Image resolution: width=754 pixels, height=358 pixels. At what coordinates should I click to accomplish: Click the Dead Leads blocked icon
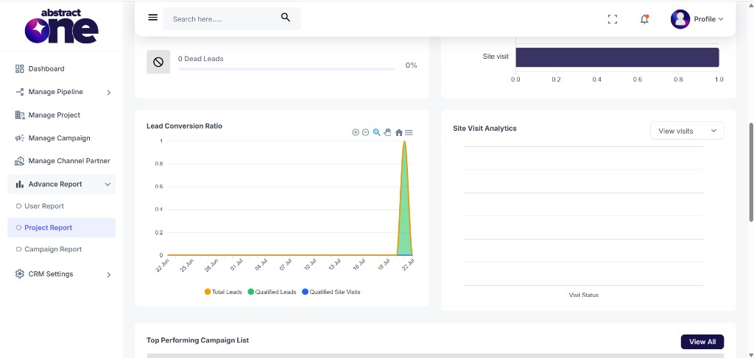[158, 62]
